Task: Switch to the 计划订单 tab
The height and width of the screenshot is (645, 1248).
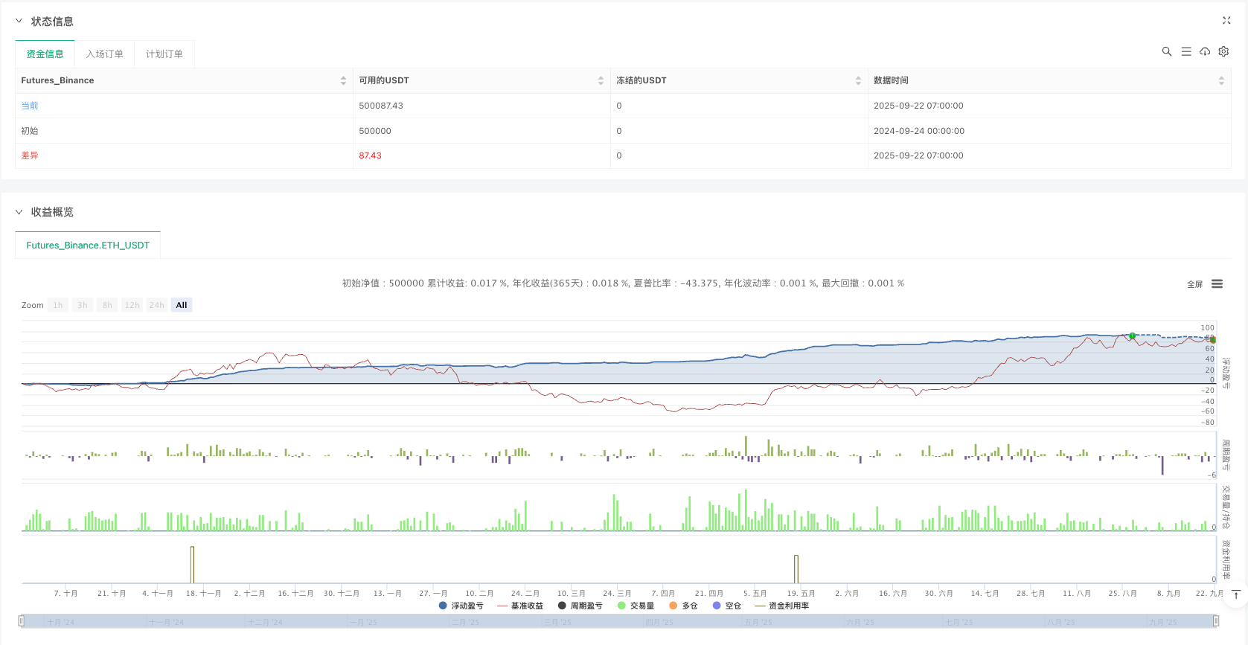Action: coord(164,54)
